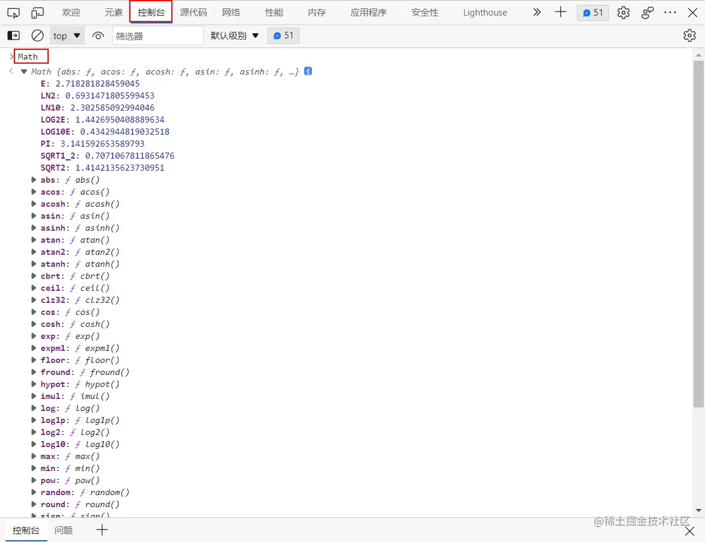
Task: Toggle the console sidebar panel
Action: point(13,35)
